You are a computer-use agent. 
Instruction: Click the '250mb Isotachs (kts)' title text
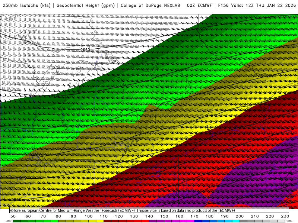click(x=27, y=5)
